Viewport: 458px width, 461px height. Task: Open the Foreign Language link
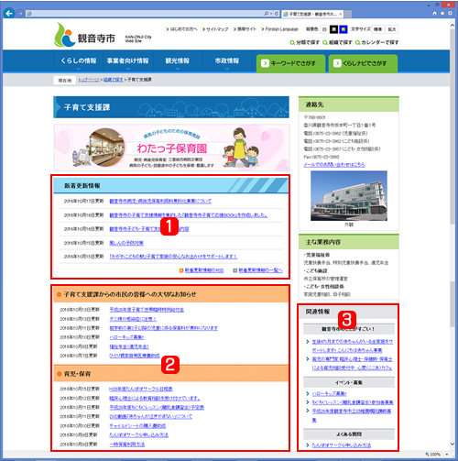pyautogui.click(x=279, y=29)
